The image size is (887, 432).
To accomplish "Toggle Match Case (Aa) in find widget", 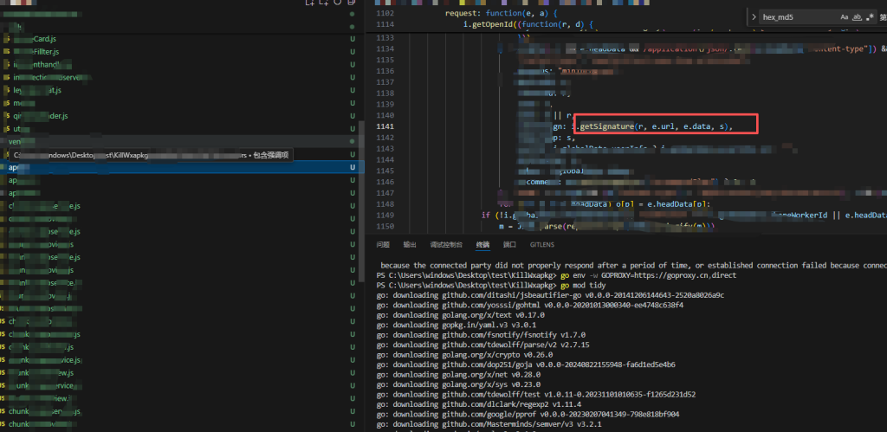I will click(x=845, y=17).
